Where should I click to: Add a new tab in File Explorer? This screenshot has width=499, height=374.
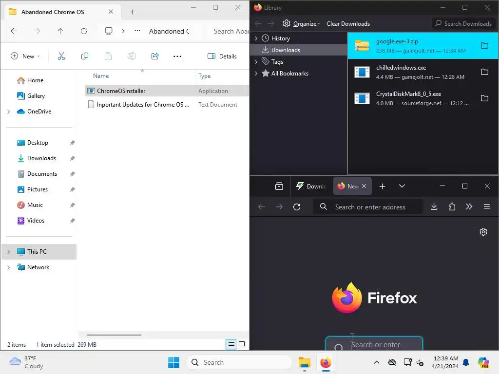pos(133,12)
